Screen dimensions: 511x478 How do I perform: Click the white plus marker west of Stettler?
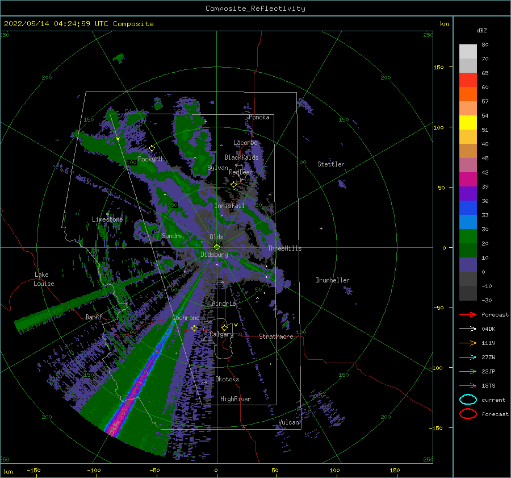(x=321, y=228)
